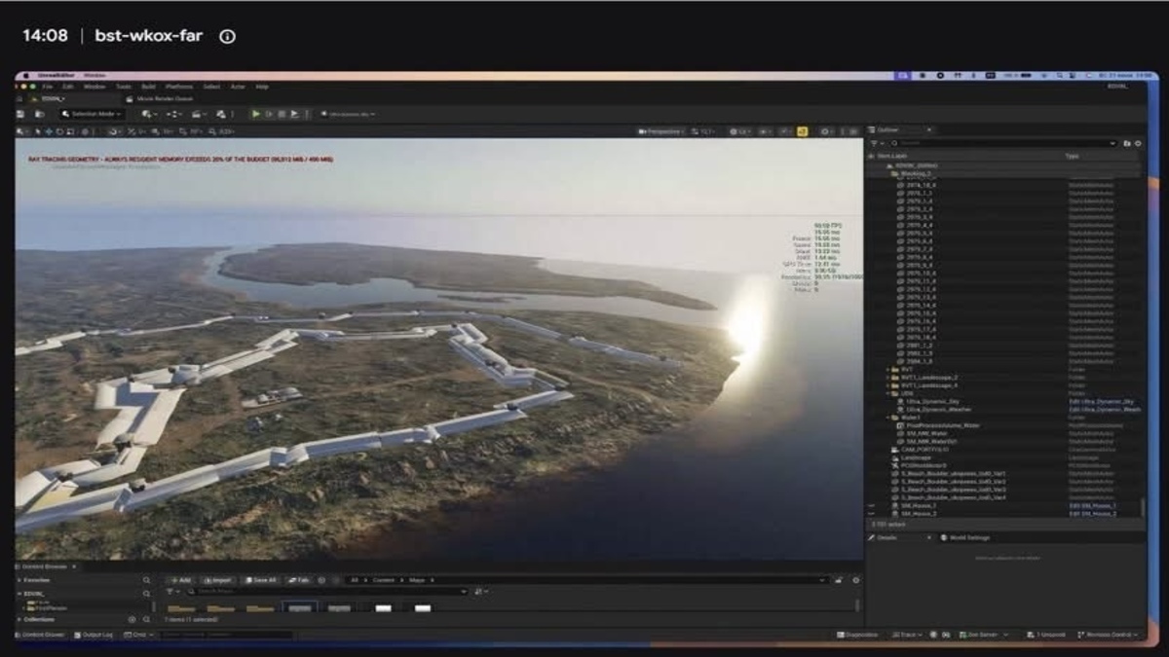Click the Output Log button in status bar
Image resolution: width=1169 pixels, height=657 pixels.
(94, 635)
